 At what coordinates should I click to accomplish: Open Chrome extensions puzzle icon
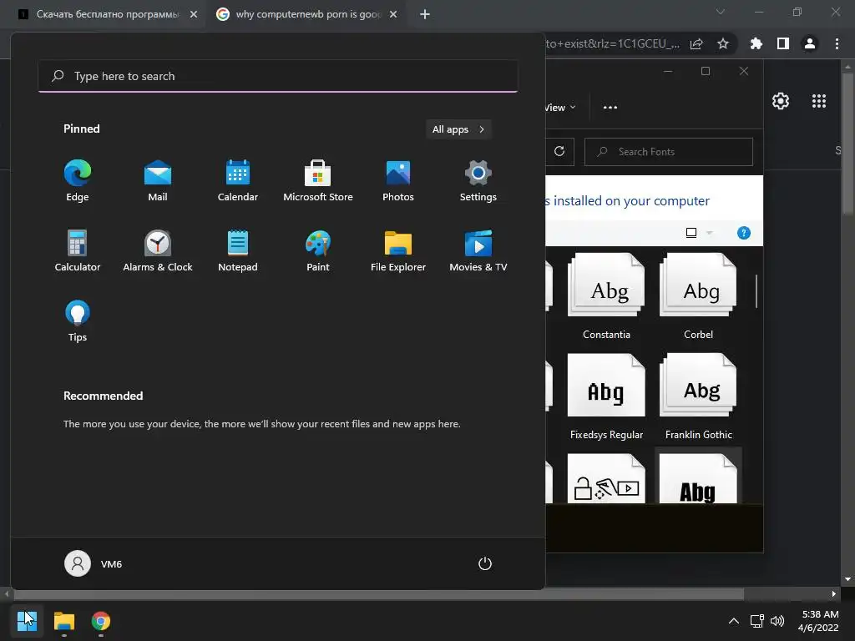[756, 43]
